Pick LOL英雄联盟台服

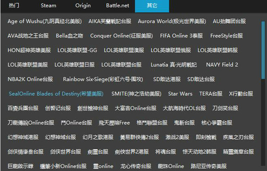click(121, 65)
